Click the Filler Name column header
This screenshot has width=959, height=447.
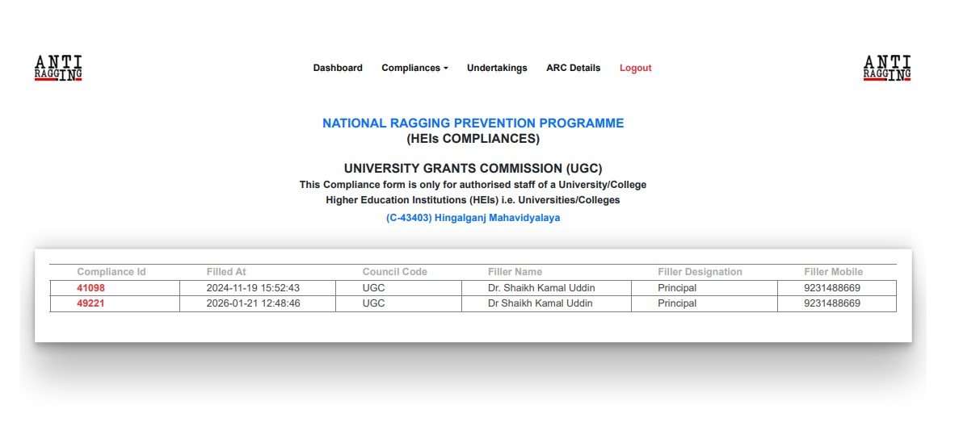point(515,272)
